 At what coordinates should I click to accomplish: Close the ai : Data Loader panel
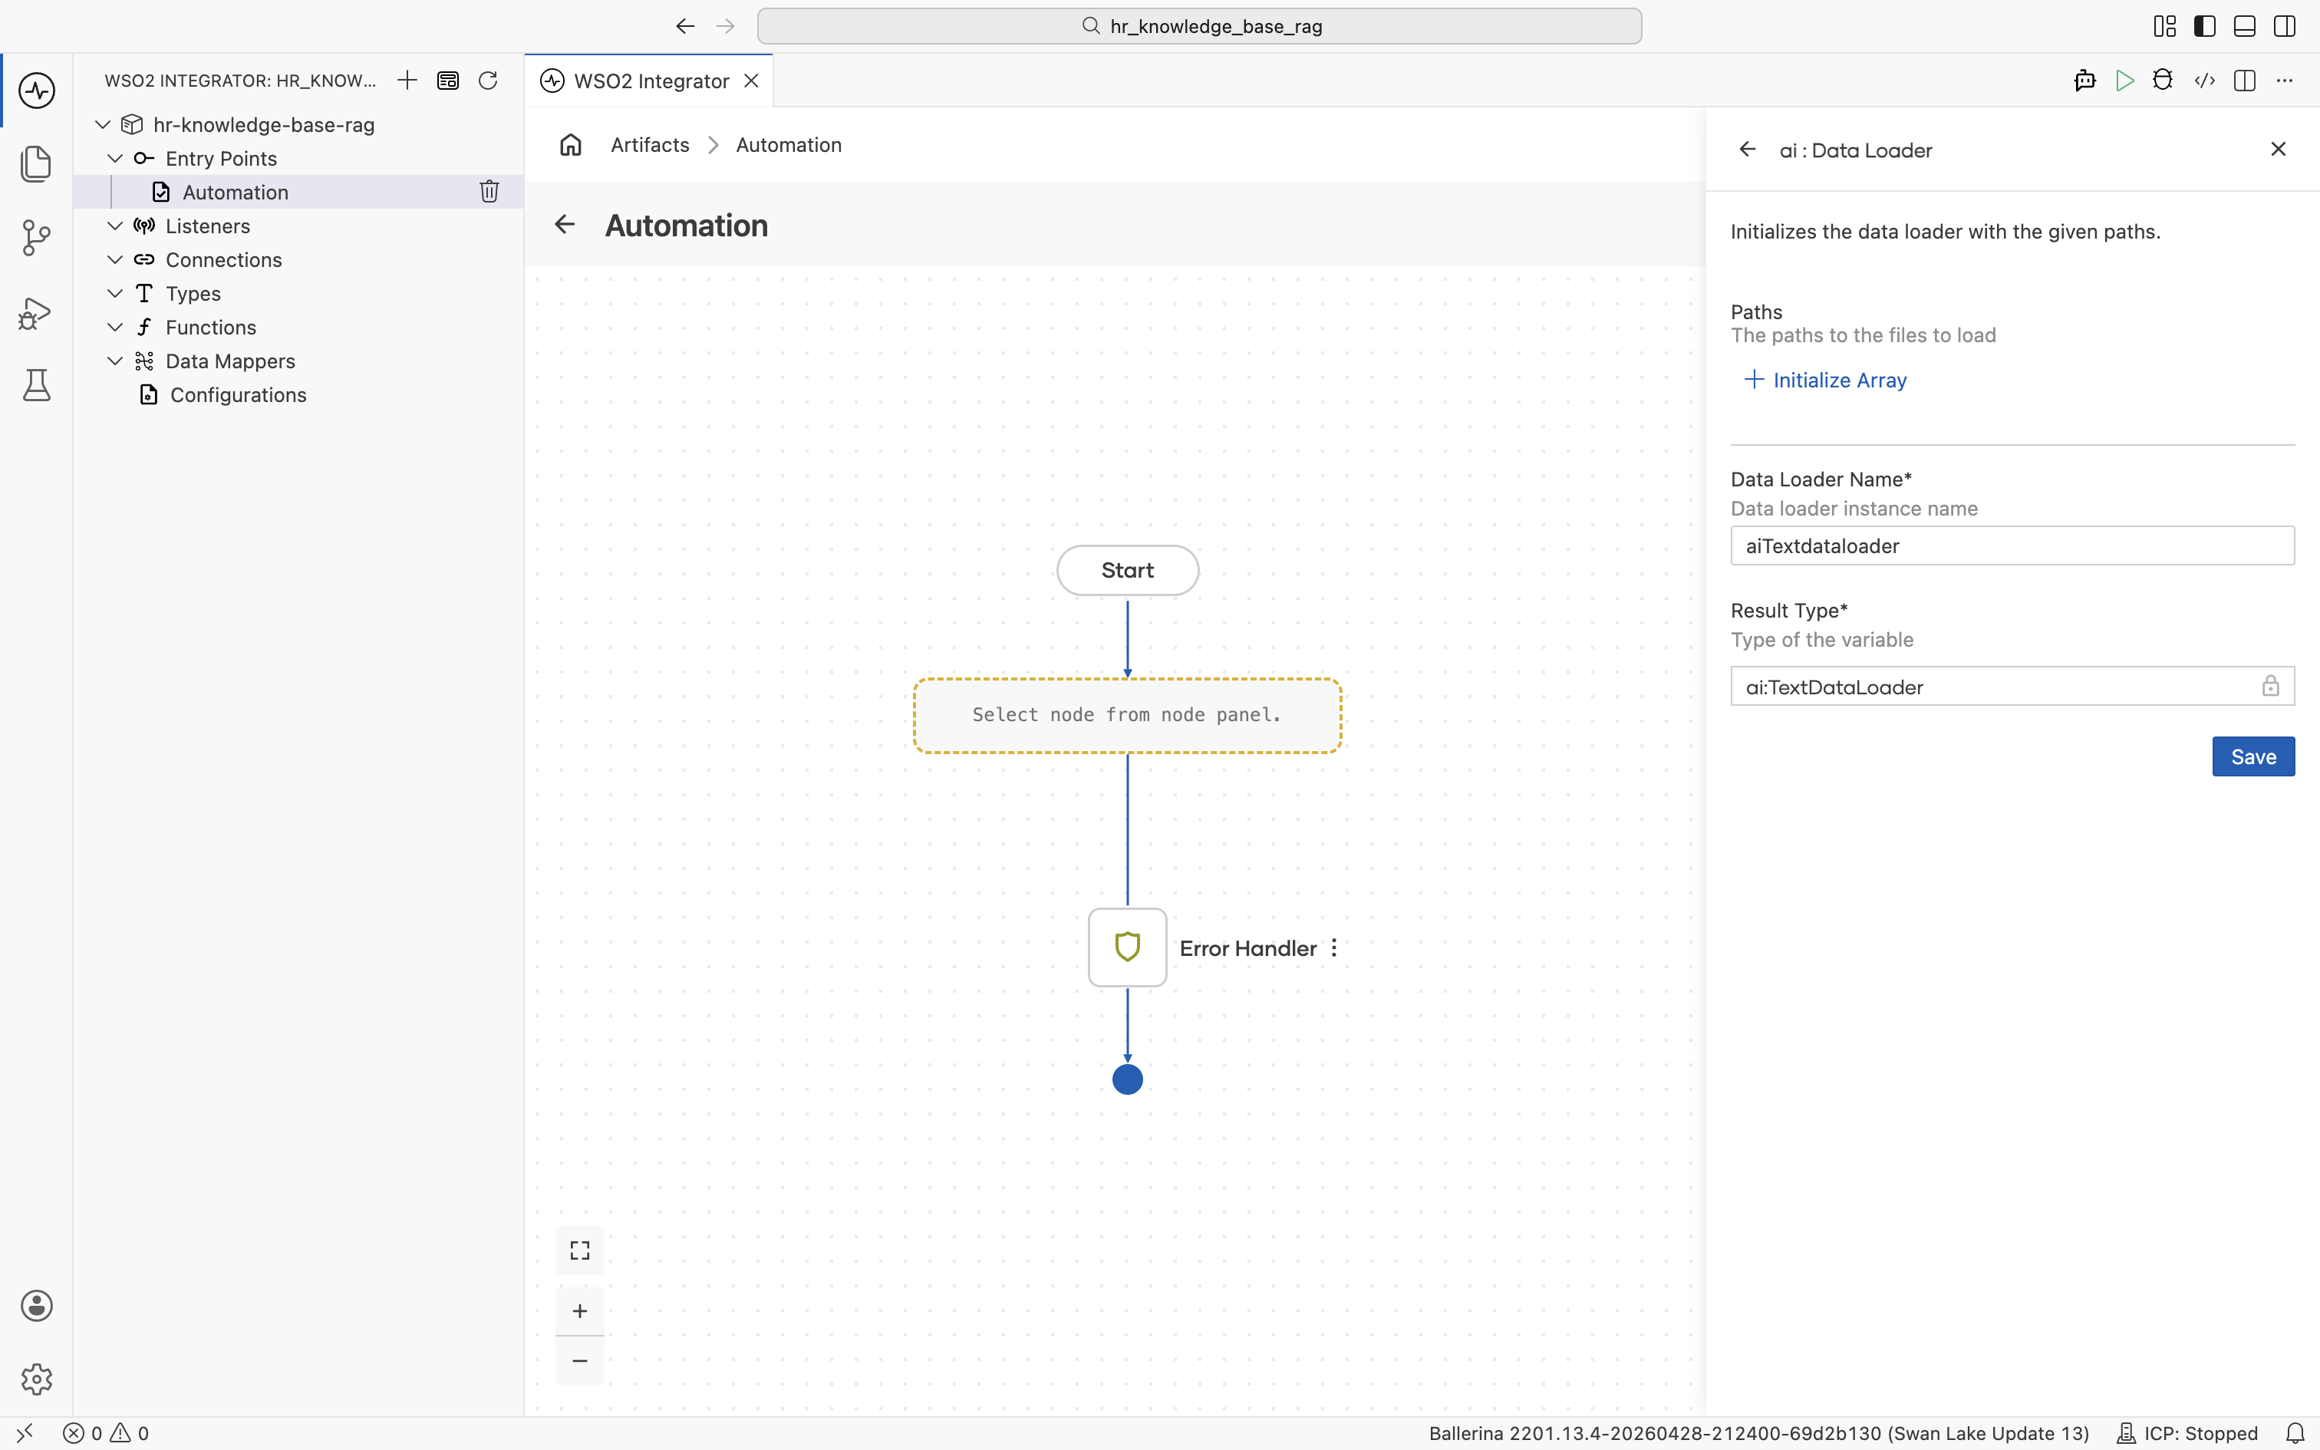(x=2279, y=149)
